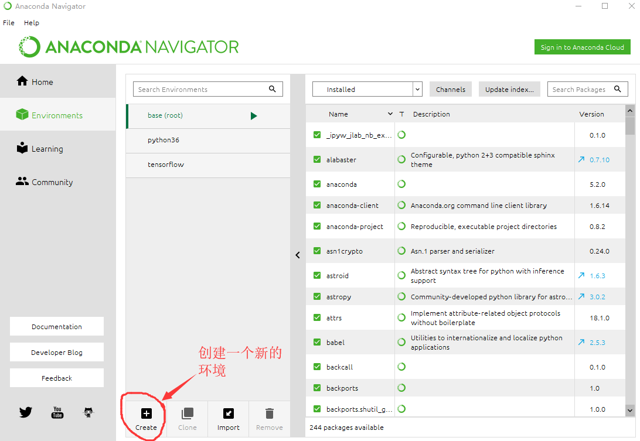Open the Developer Blog button
640x441 pixels.
57,352
